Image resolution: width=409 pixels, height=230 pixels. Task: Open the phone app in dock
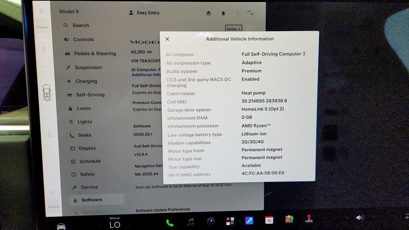169,223
